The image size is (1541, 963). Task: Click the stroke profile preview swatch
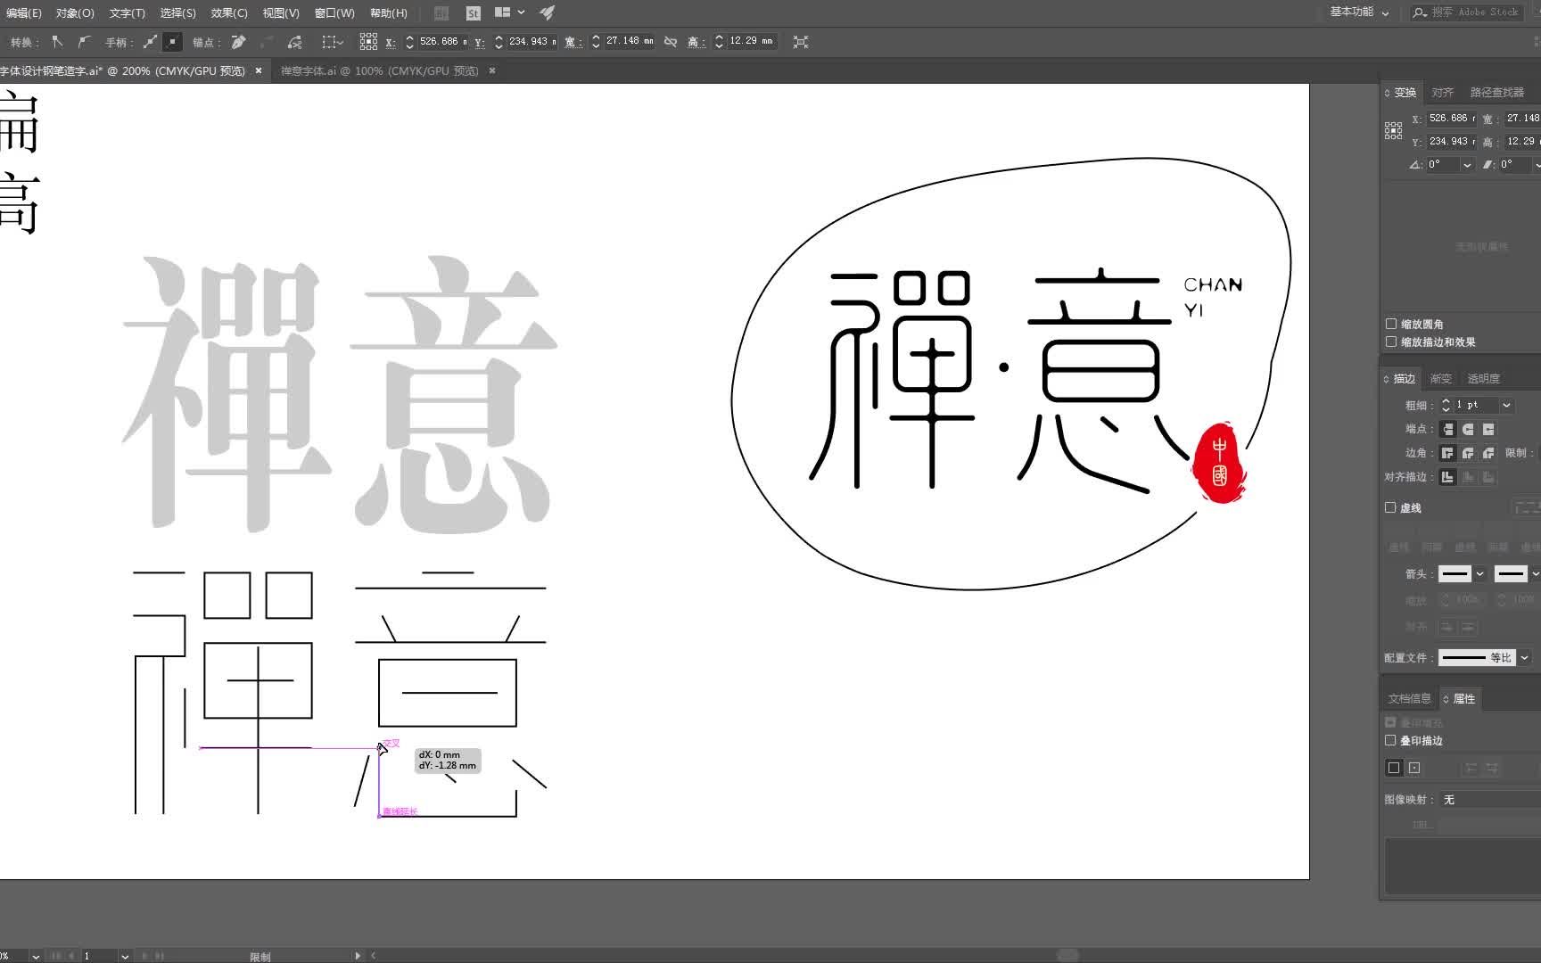coord(1476,657)
